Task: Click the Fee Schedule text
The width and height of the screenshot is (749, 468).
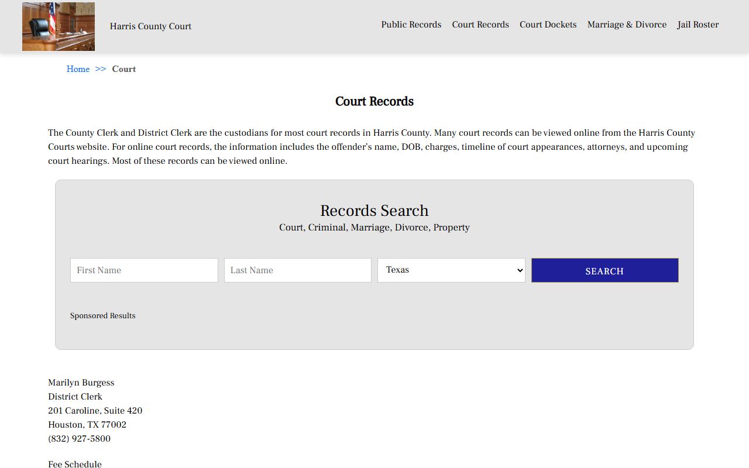Action: 75,464
